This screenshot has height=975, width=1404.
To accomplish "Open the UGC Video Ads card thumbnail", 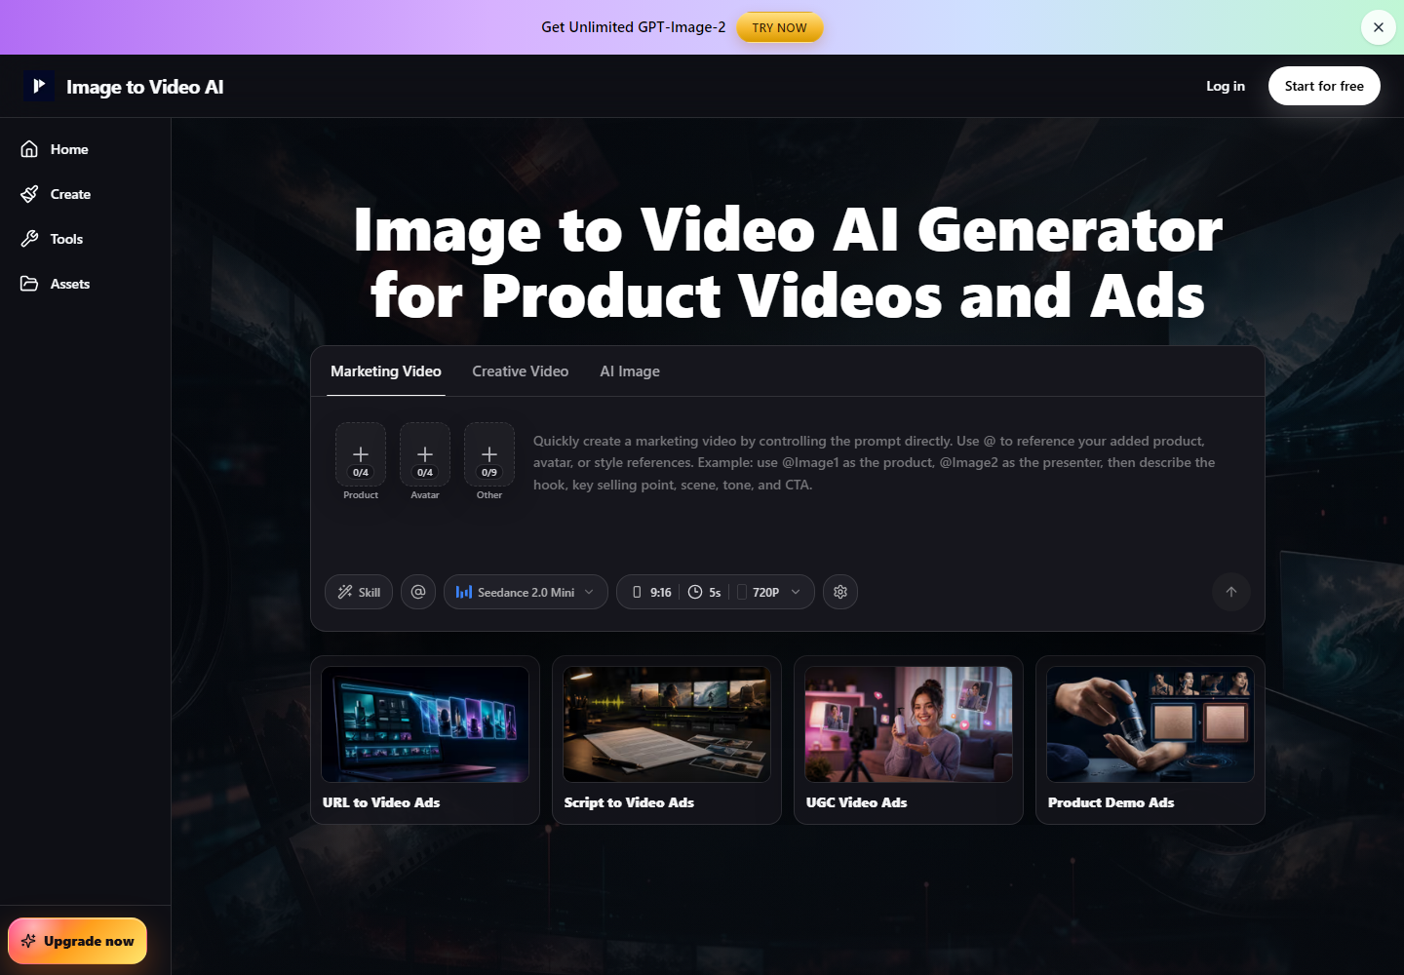I will point(909,724).
